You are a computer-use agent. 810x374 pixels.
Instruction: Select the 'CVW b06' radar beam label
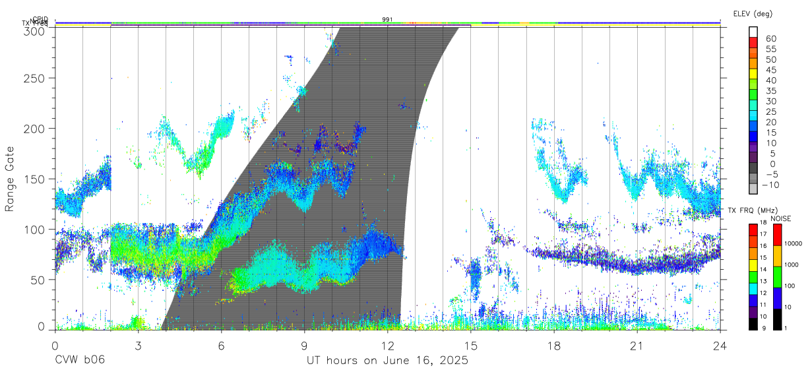click(x=80, y=361)
